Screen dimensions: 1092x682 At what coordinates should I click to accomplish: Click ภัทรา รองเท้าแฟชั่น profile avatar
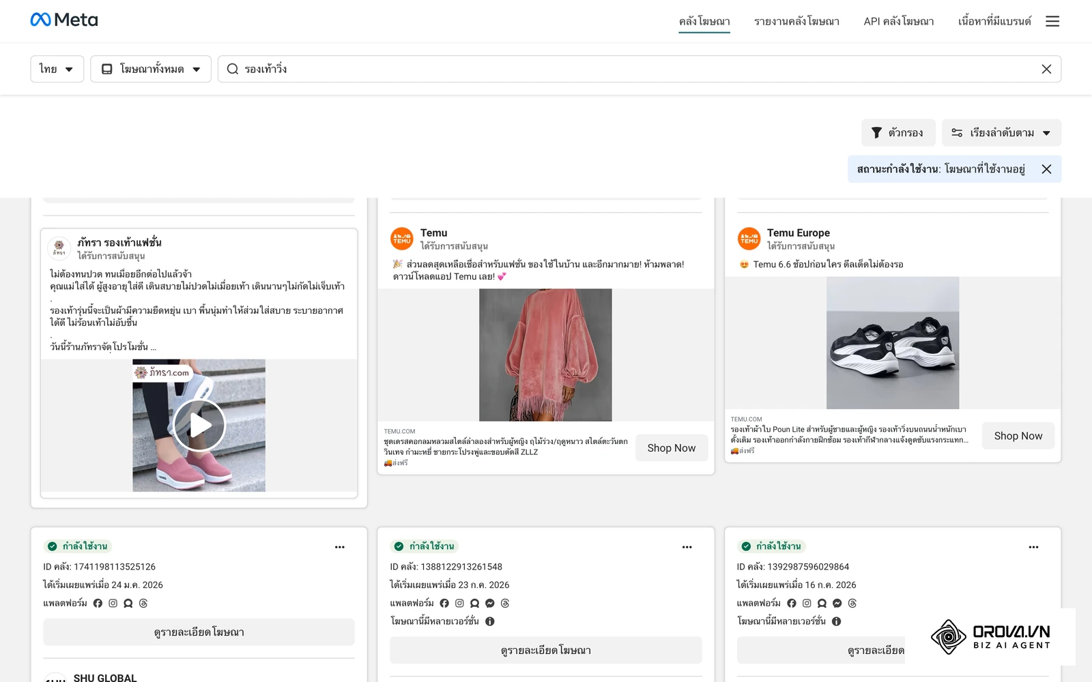(x=59, y=248)
